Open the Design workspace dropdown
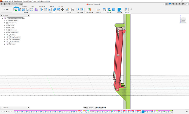The height and width of the screenshot is (114, 189). pyautogui.click(x=7, y=9)
